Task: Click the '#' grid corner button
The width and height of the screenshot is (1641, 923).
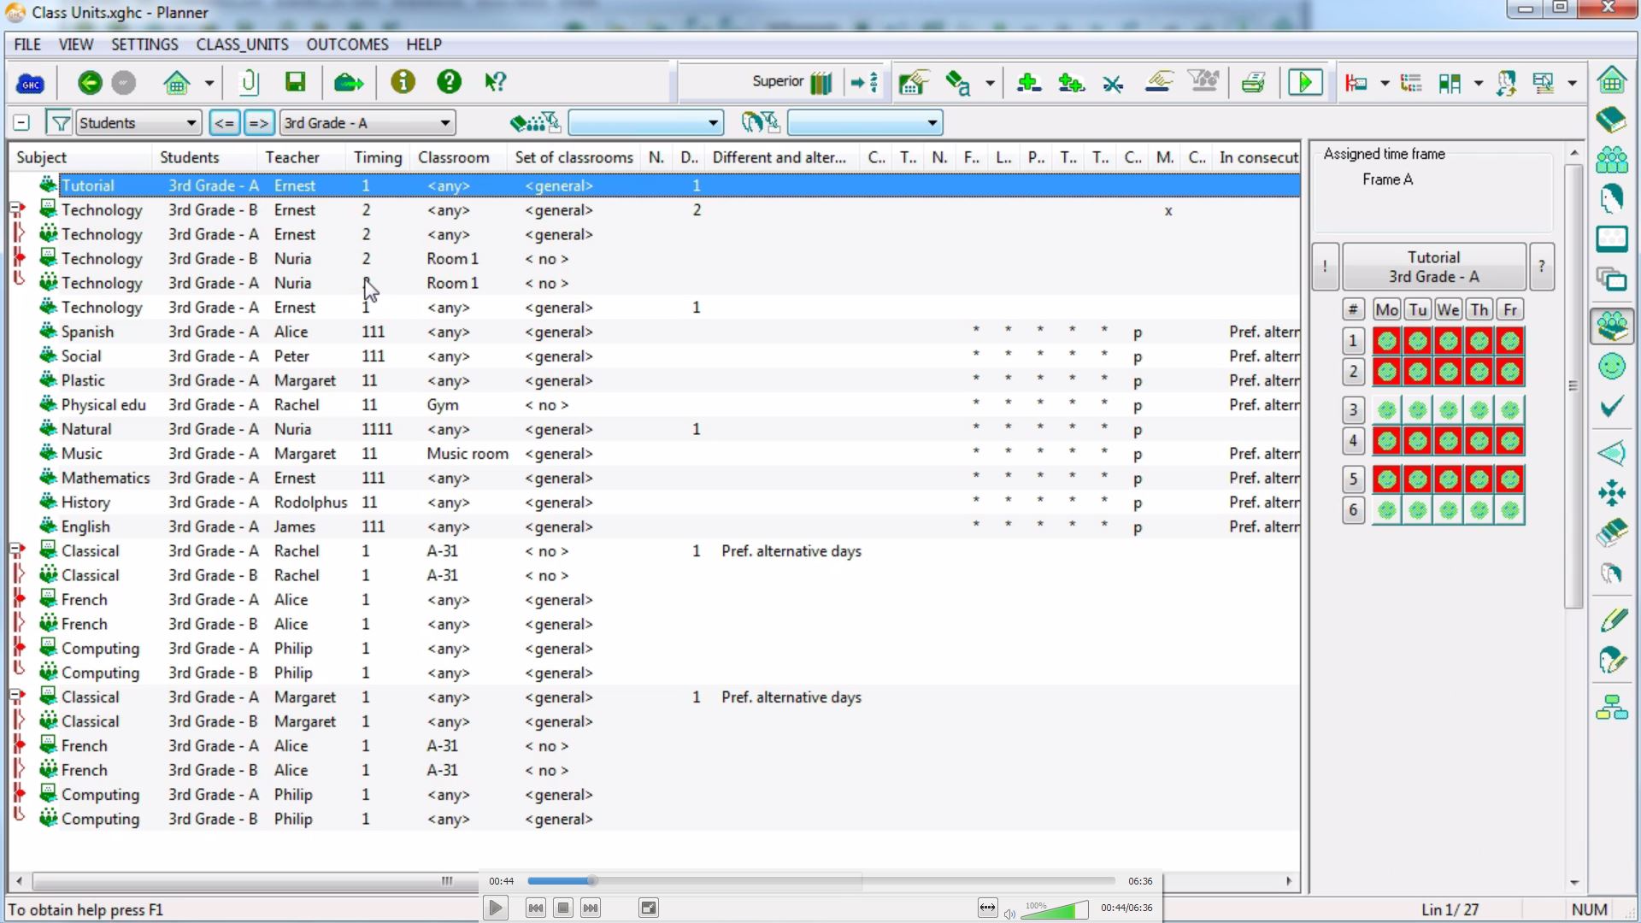Action: click(1353, 310)
